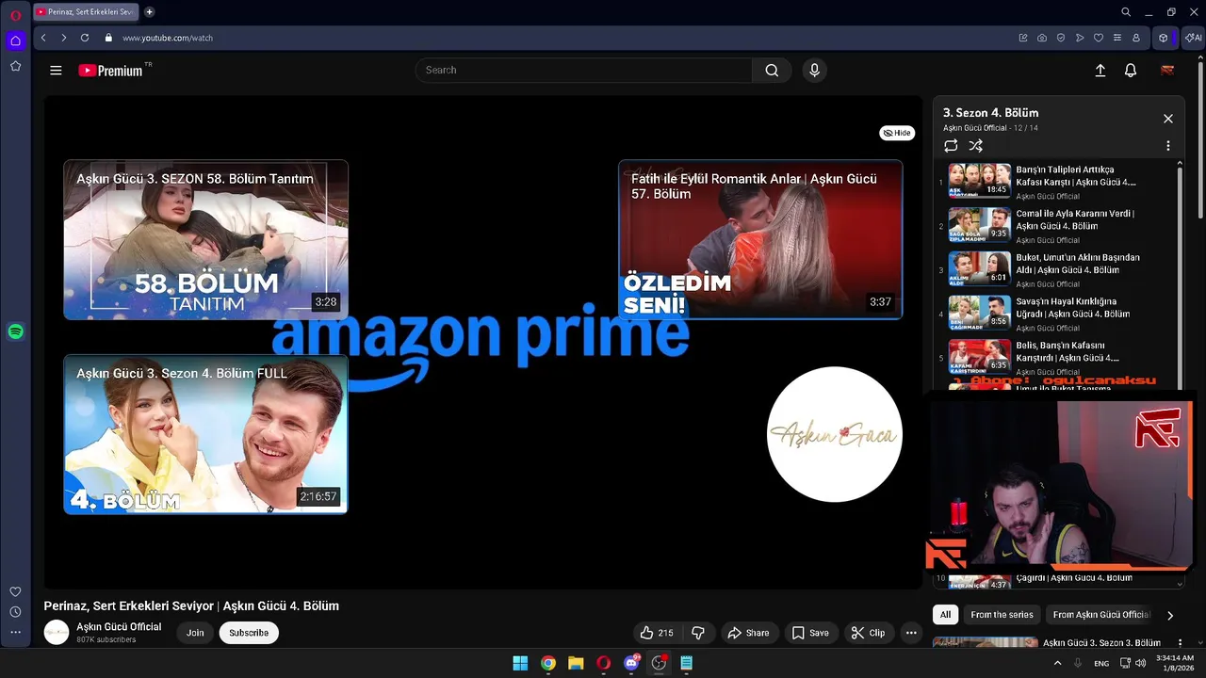Viewport: 1206px width, 678px height.
Task: Hide the end screen cards
Action: (x=897, y=133)
